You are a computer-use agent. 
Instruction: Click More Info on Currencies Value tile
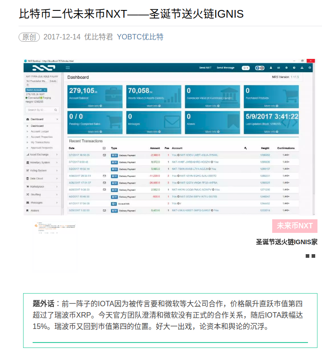click(x=212, y=106)
